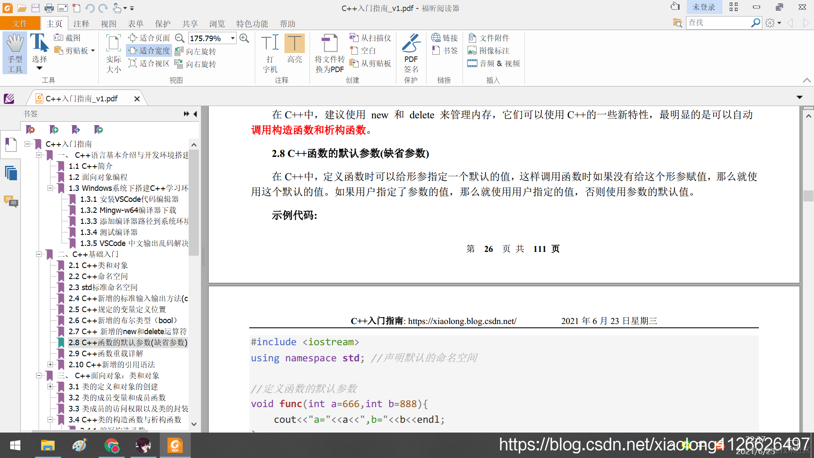Open the 文件 menu

[x=20, y=24]
